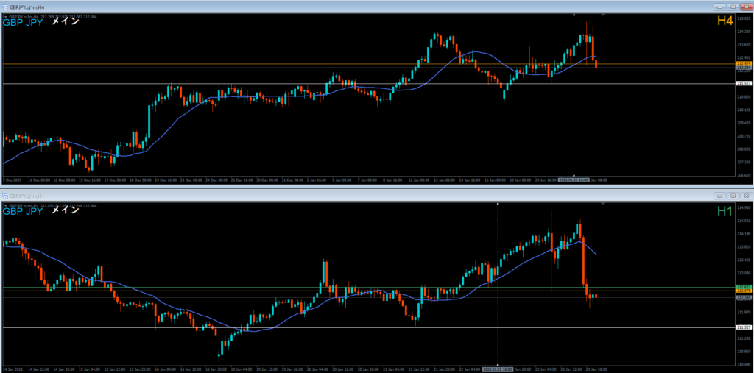Click the green H1 timeframe label
The width and height of the screenshot is (754, 373).
click(x=725, y=211)
